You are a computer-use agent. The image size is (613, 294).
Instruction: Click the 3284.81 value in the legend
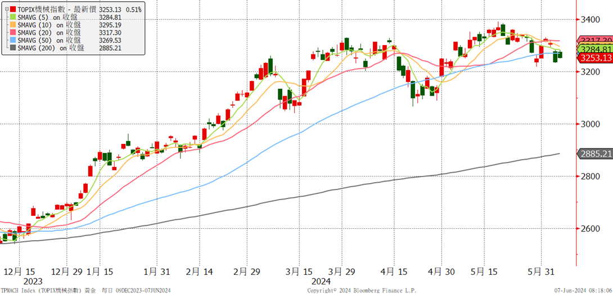click(110, 17)
